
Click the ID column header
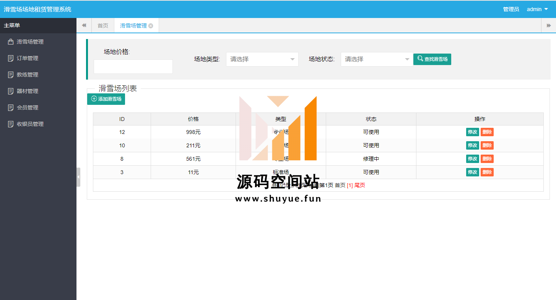(122, 119)
